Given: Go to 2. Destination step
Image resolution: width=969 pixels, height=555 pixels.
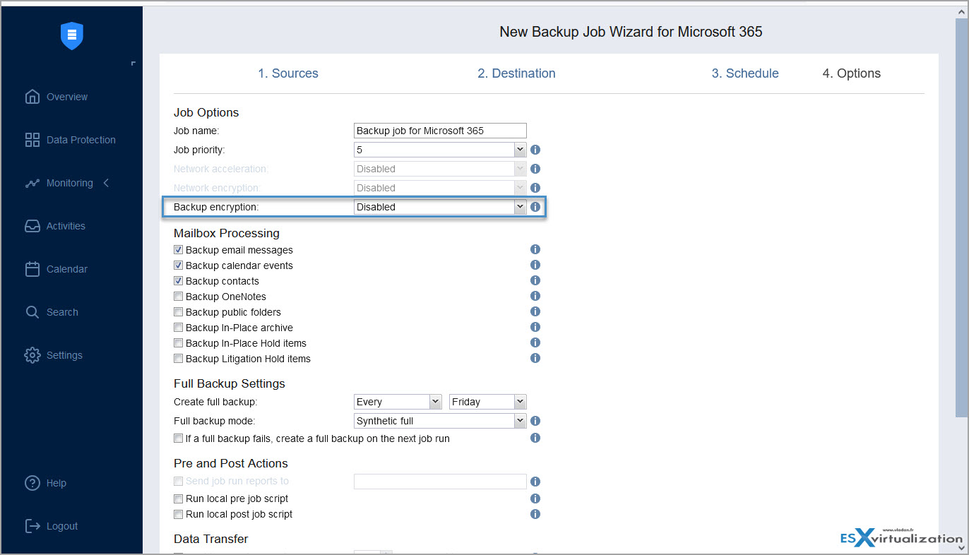Looking at the screenshot, I should click(516, 73).
